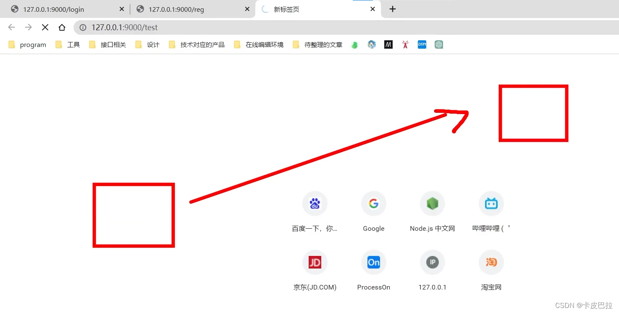Open the anime avatar bookmark icon
619x313 pixels.
pos(372,44)
